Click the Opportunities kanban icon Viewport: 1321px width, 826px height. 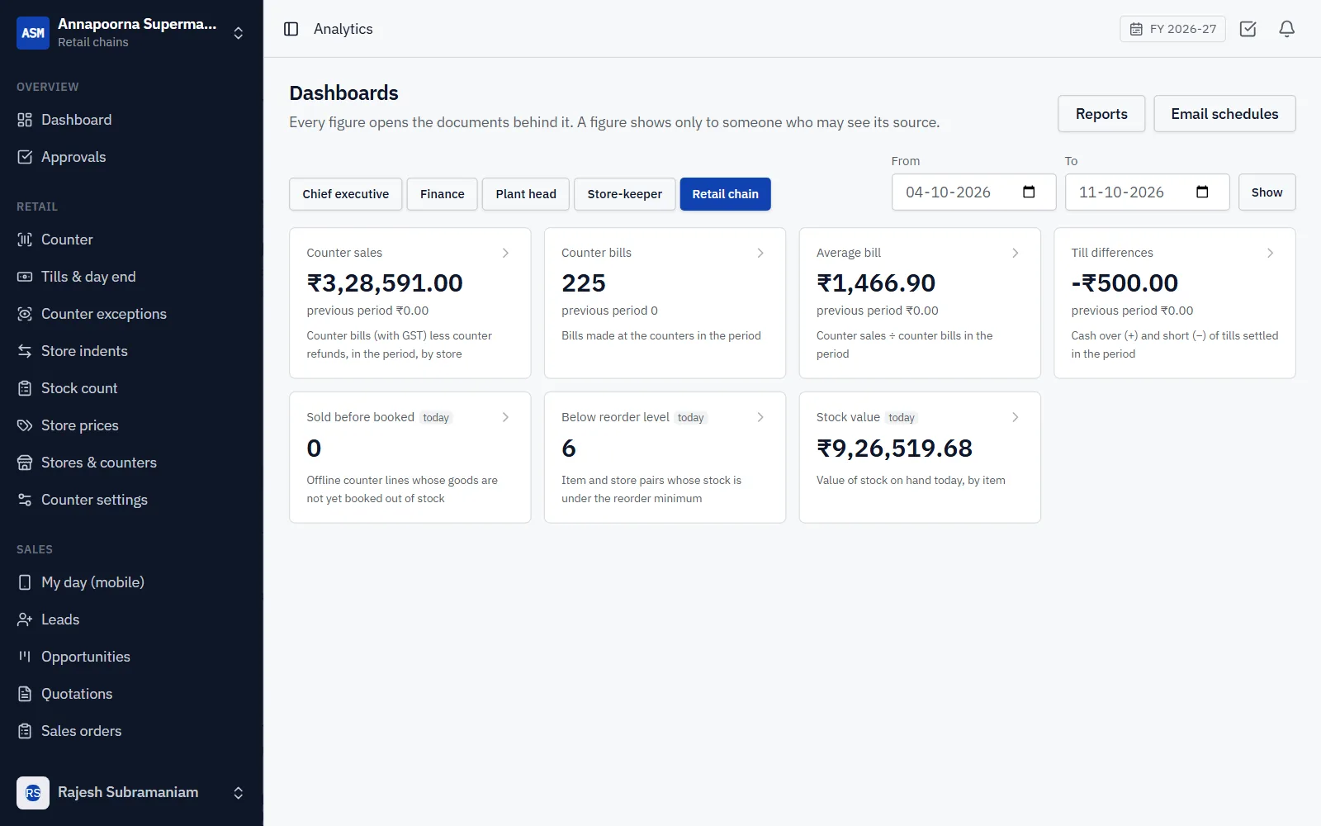click(25, 657)
